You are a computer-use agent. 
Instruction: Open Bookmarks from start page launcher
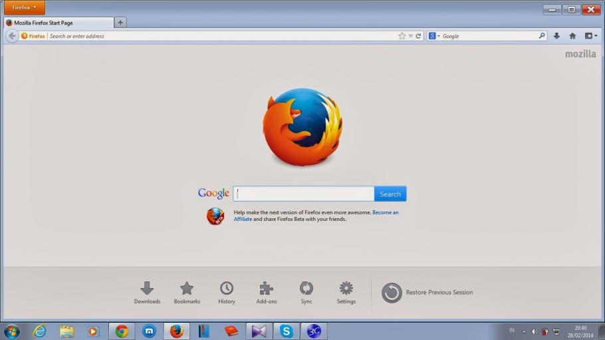(187, 293)
